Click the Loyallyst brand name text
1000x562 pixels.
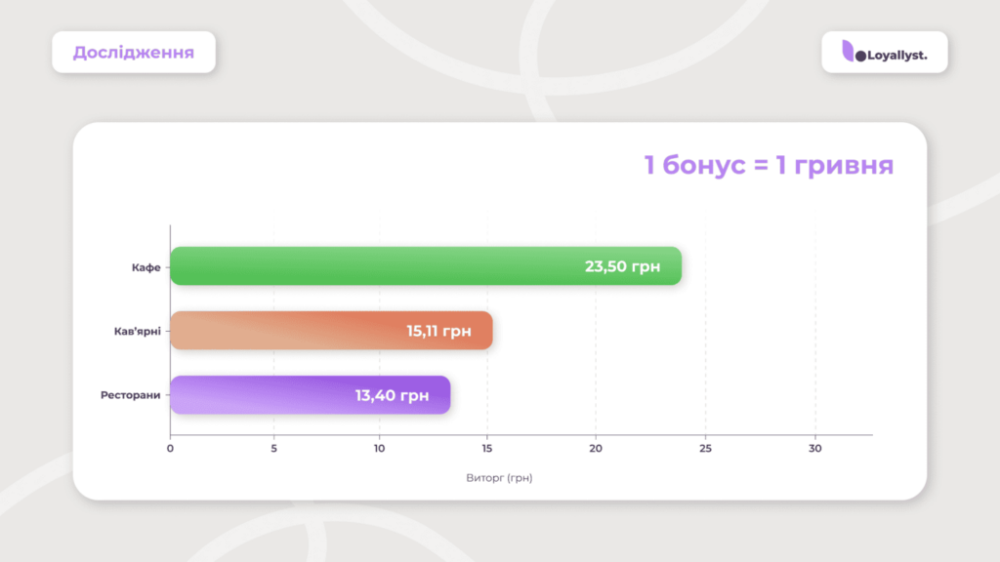(x=893, y=57)
